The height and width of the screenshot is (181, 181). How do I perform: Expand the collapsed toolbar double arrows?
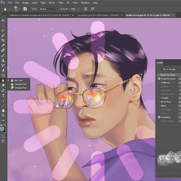pos(1,13)
